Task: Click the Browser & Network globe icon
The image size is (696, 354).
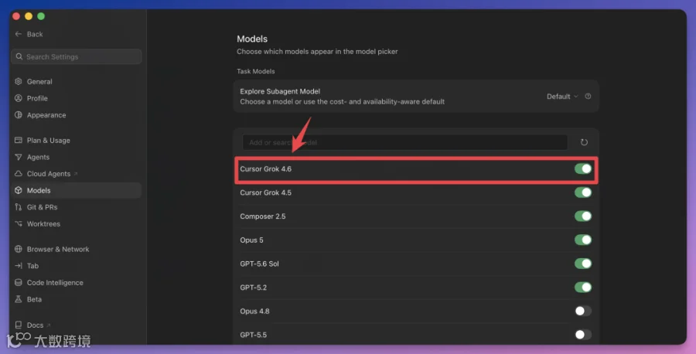Action: (x=19, y=249)
